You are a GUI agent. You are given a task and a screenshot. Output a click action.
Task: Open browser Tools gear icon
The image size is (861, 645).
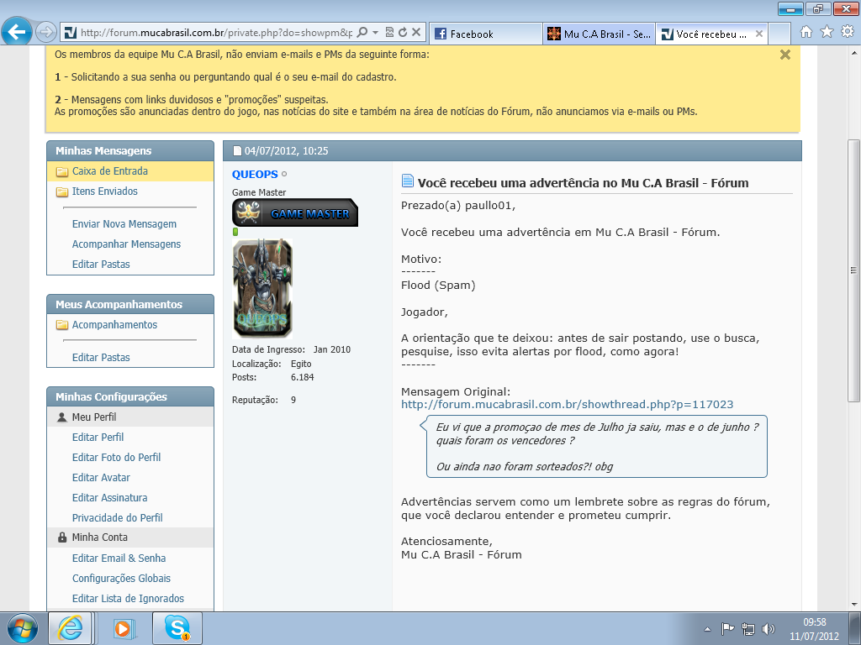click(x=847, y=32)
